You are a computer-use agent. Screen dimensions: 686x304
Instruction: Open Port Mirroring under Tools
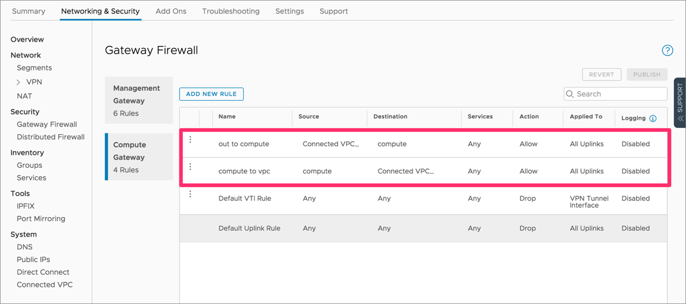[x=41, y=219]
